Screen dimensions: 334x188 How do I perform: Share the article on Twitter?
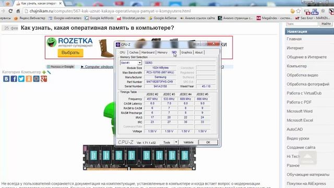[21, 79]
